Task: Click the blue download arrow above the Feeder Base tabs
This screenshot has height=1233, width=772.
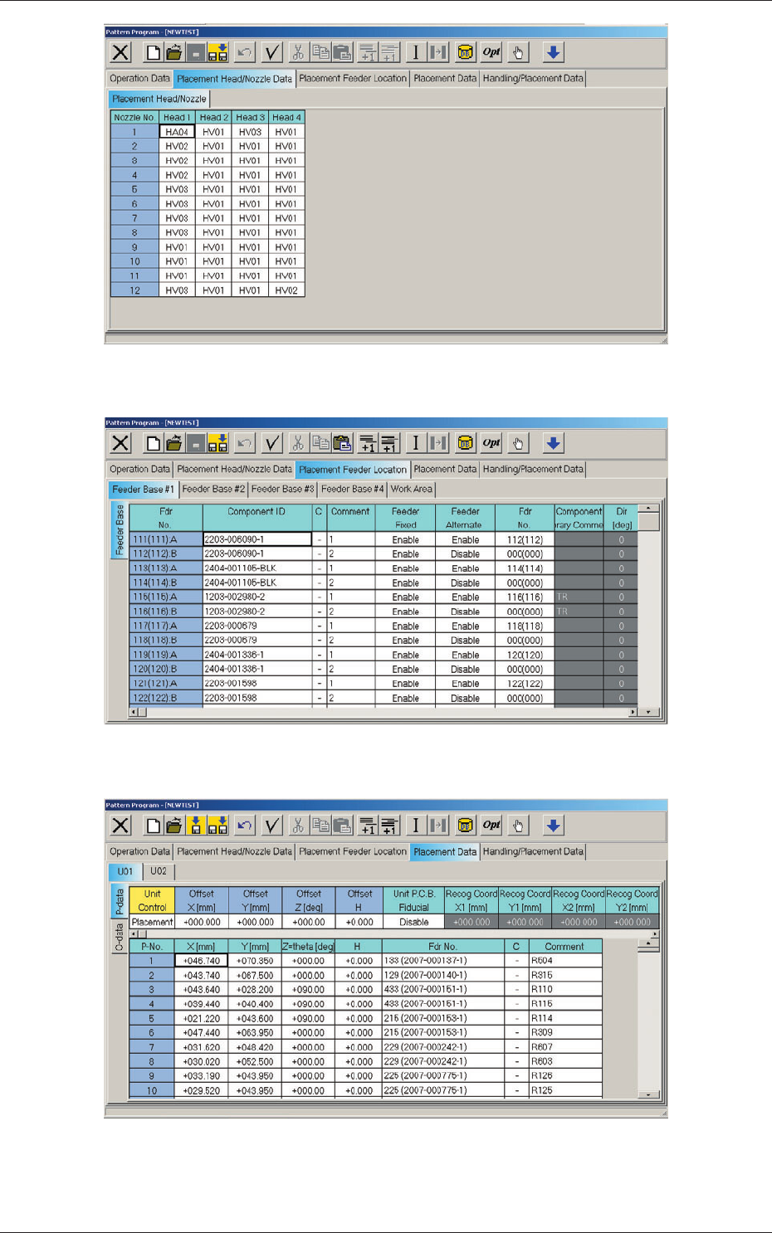Action: tap(553, 443)
